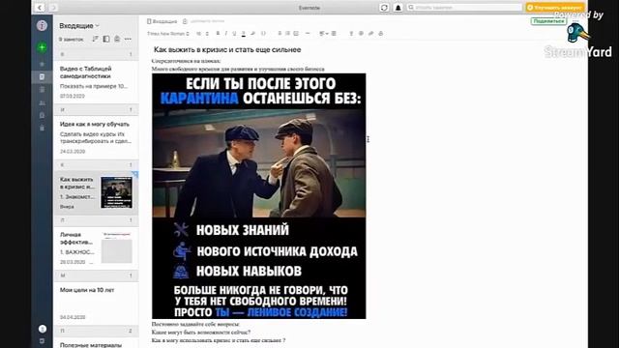Open All Notes in the sidebar
This screenshot has width=619, height=348.
point(42,77)
